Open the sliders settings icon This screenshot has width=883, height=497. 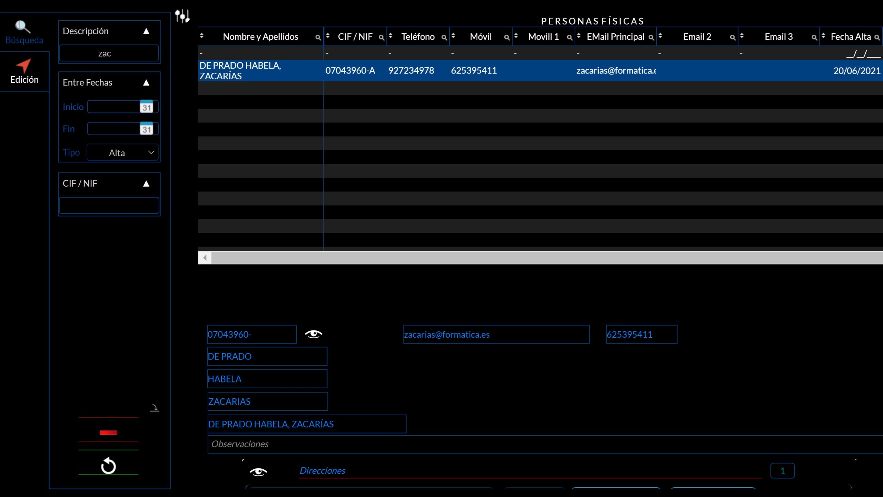pyautogui.click(x=182, y=16)
